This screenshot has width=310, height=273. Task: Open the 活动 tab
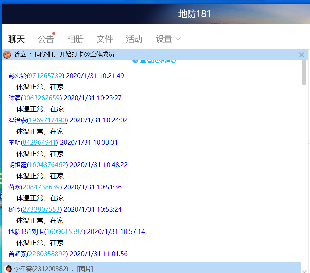pyautogui.click(x=134, y=39)
